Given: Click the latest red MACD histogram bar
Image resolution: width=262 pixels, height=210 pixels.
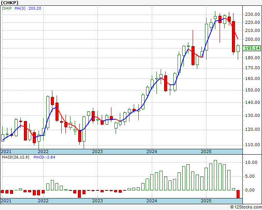Looking at the screenshot, I should coord(238,194).
